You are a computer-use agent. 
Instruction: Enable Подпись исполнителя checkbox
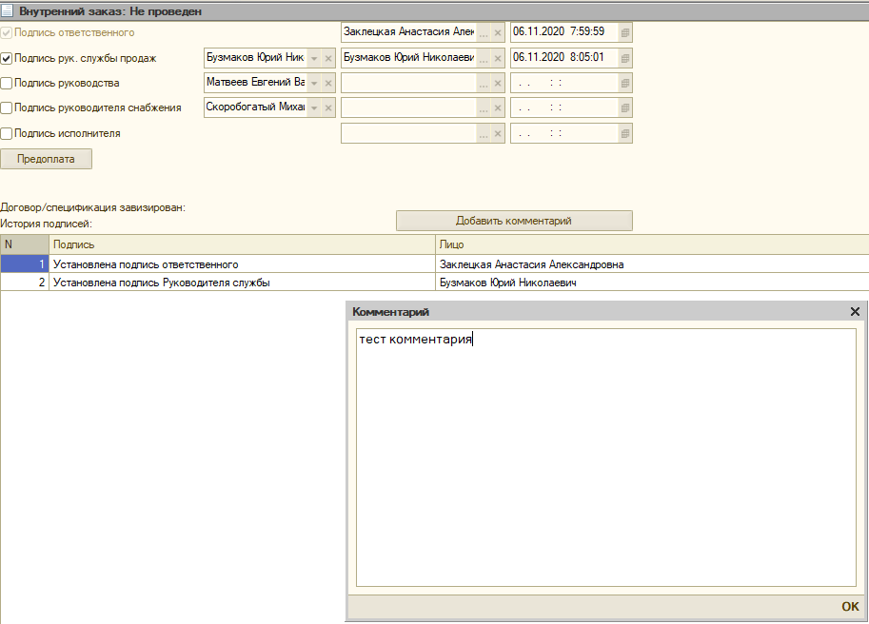[x=6, y=133]
